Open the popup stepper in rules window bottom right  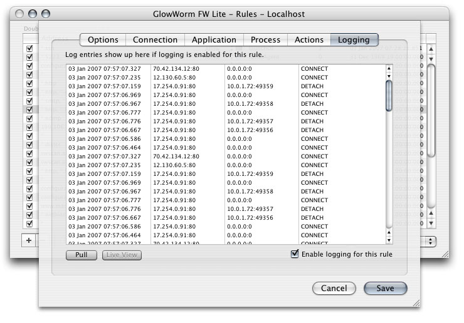point(431,241)
